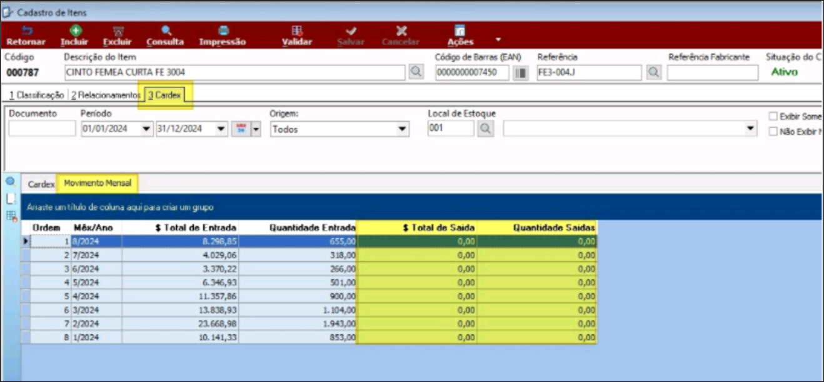Click the Excluir toolbar button
The image size is (824, 382).
[x=117, y=36]
